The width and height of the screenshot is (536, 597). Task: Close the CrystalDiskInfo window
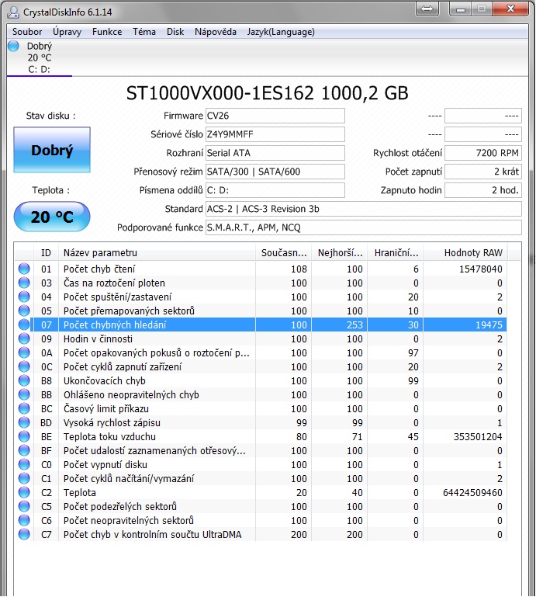pyautogui.click(x=511, y=9)
